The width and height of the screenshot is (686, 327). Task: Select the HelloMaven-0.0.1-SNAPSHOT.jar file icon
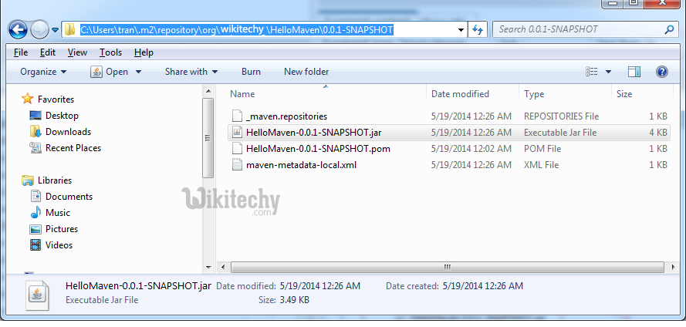(237, 133)
